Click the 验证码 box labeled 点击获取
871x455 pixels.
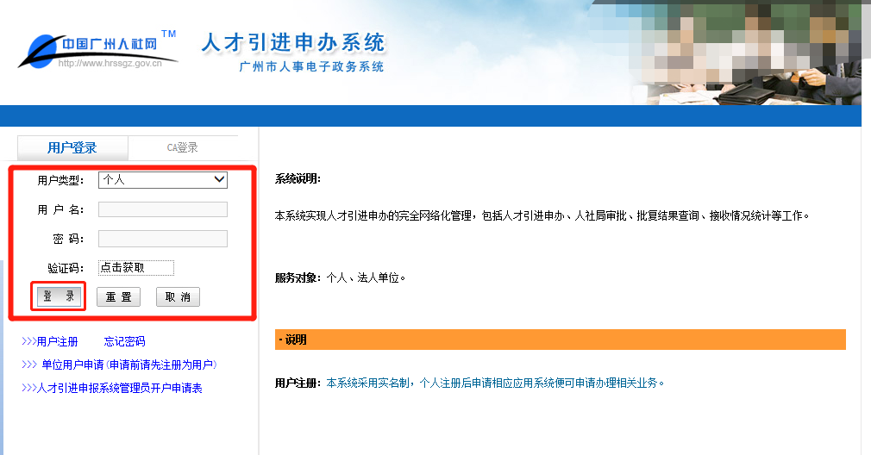click(136, 268)
